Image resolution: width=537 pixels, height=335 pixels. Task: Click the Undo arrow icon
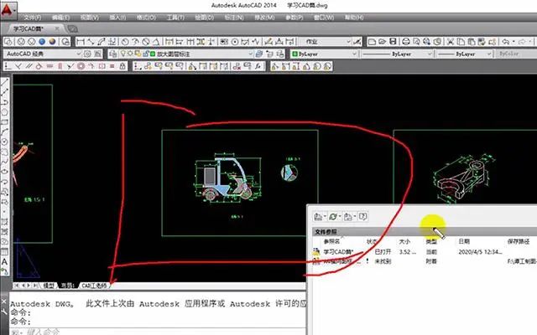coord(505,42)
